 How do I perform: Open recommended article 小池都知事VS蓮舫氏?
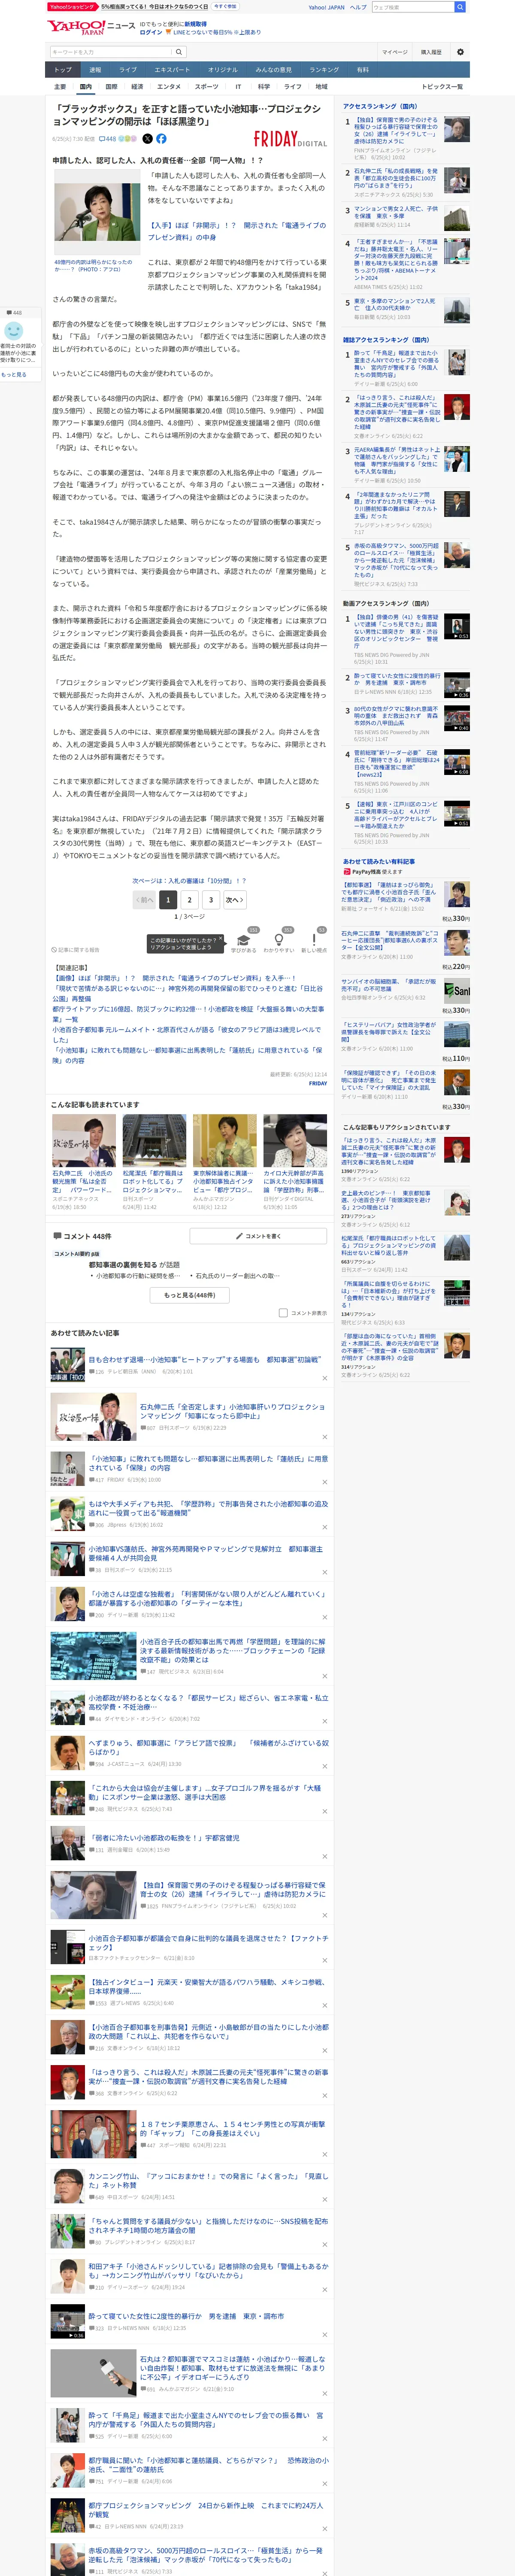(x=206, y=1553)
